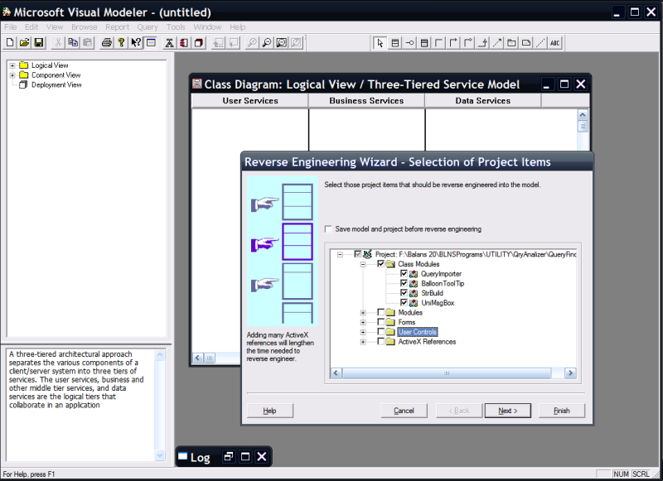663x481 pixels.
Task: Open the Tools menu
Action: click(176, 27)
